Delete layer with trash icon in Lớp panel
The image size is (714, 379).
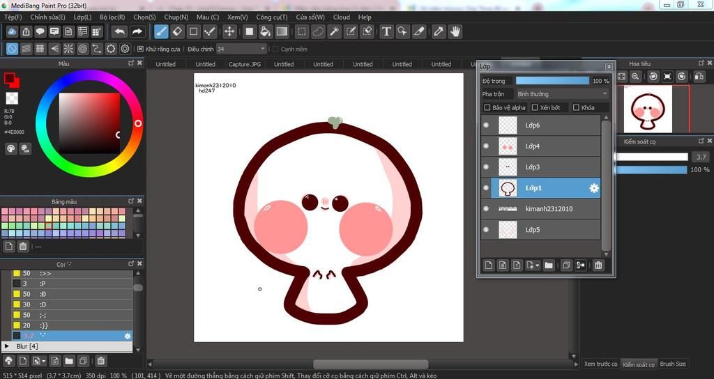click(x=598, y=265)
